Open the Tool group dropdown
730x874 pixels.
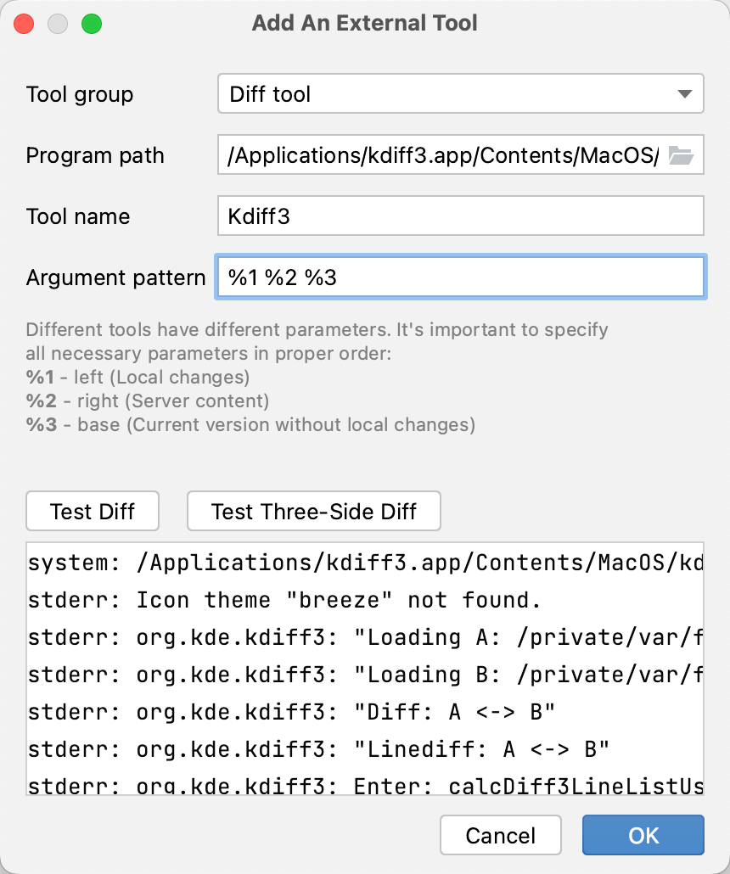click(461, 93)
